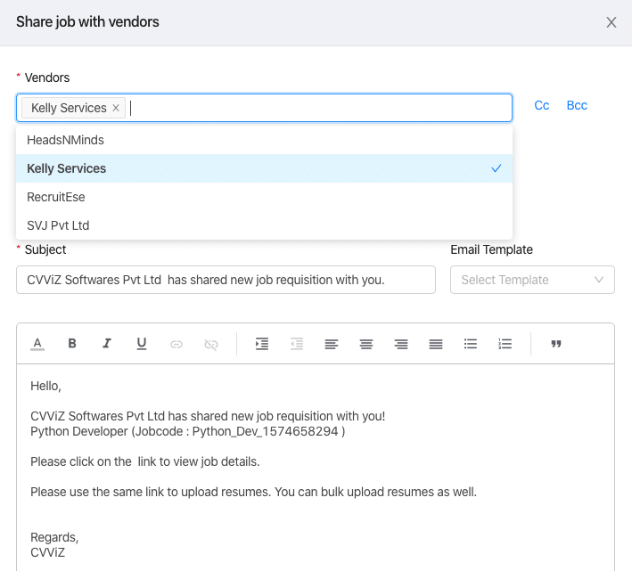Toggle bold formatting
The image size is (632, 571).
coord(72,344)
